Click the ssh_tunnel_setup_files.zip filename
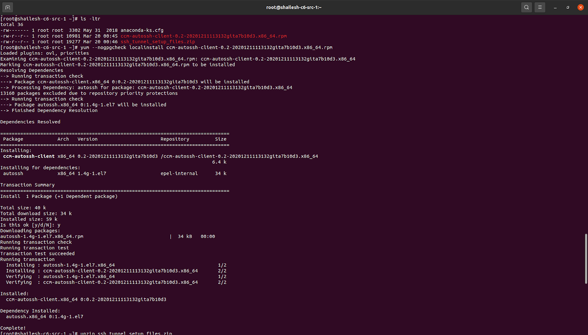Screen dimensions: 588x335 point(159,42)
